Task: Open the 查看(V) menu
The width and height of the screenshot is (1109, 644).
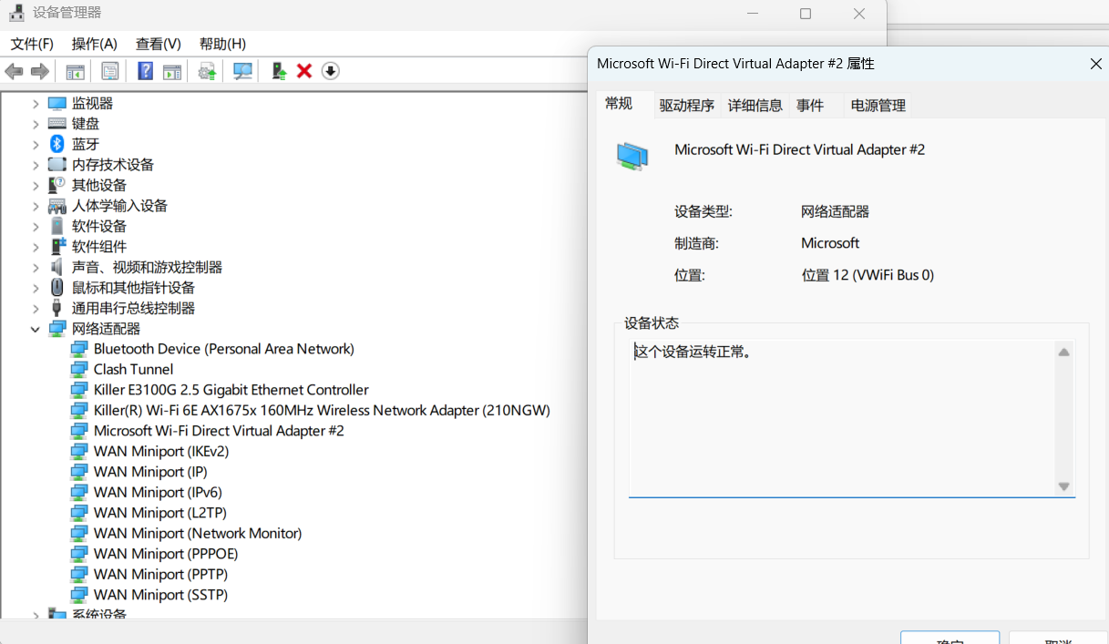Action: [x=159, y=44]
